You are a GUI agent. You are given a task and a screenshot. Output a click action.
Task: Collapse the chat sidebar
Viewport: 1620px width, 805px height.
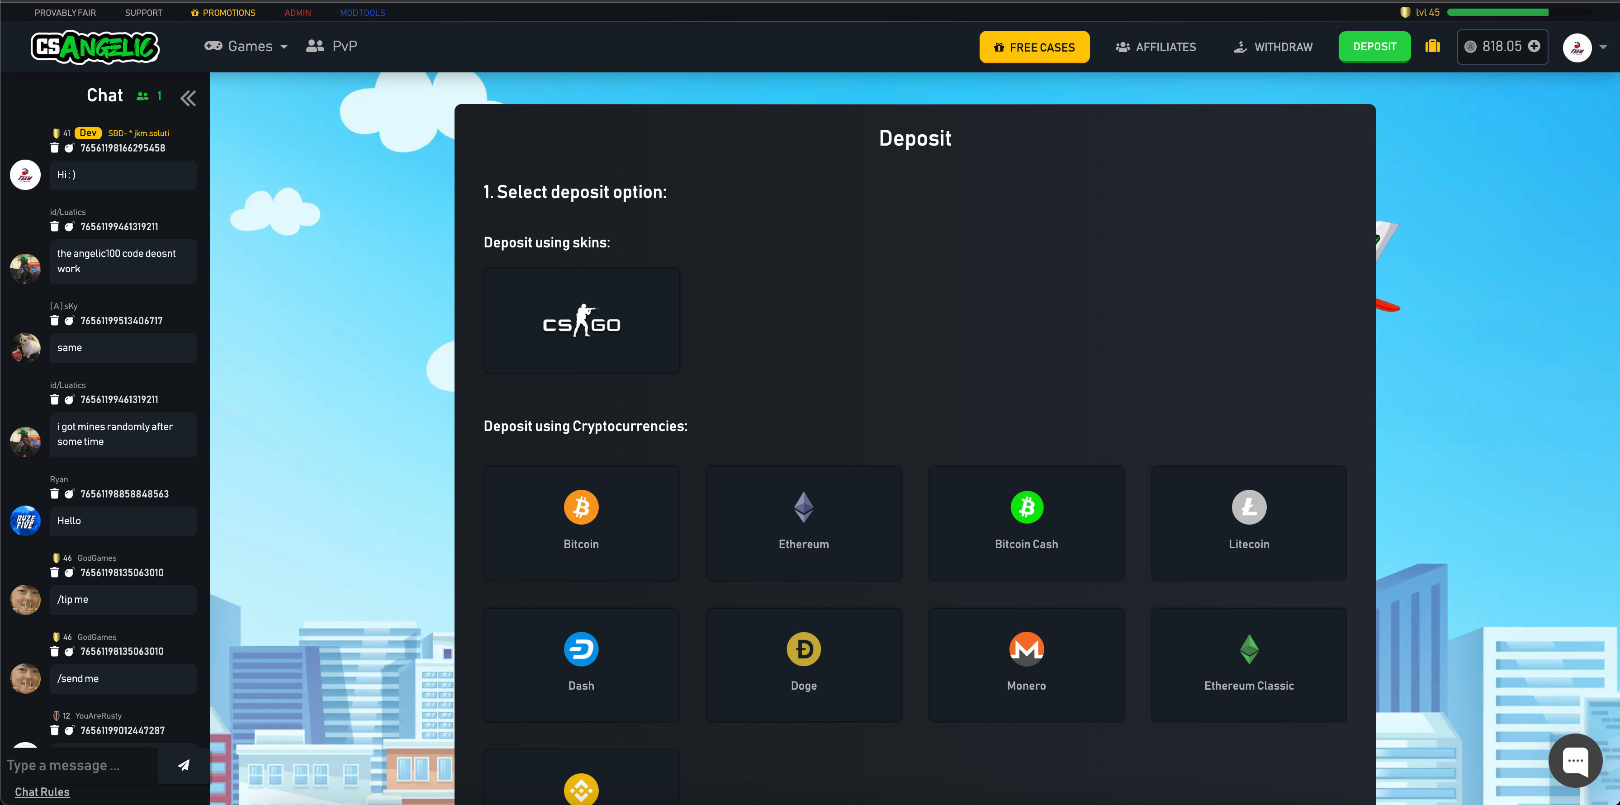pos(187,98)
